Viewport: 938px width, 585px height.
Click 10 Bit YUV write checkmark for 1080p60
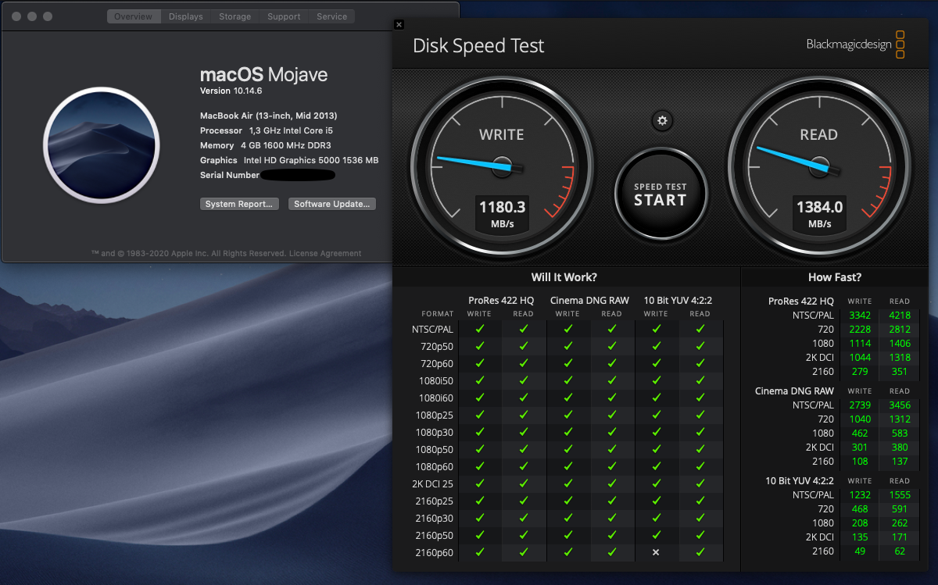tap(656, 466)
